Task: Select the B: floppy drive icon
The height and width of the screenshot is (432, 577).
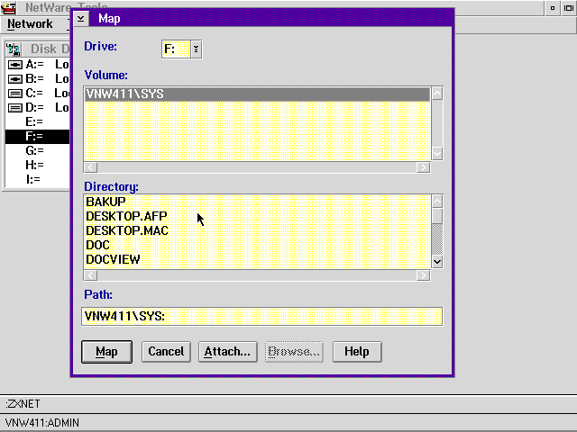Action: pos(15,79)
